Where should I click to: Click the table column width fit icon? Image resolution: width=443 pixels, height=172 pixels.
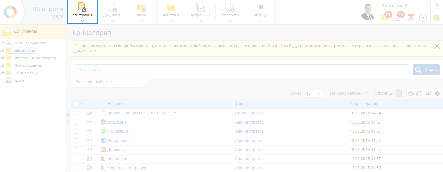[419, 94]
